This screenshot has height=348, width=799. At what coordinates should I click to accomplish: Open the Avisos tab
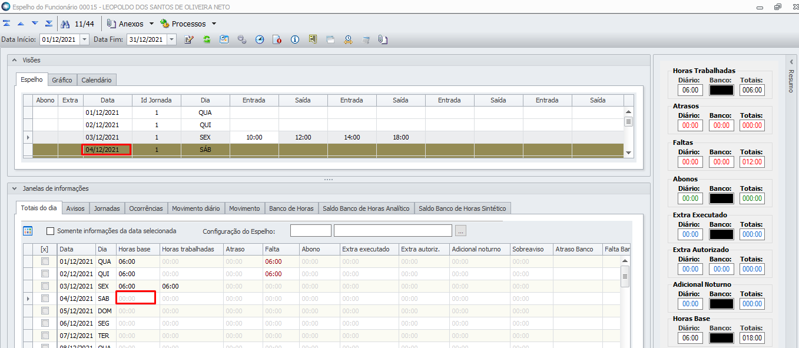(x=75, y=208)
